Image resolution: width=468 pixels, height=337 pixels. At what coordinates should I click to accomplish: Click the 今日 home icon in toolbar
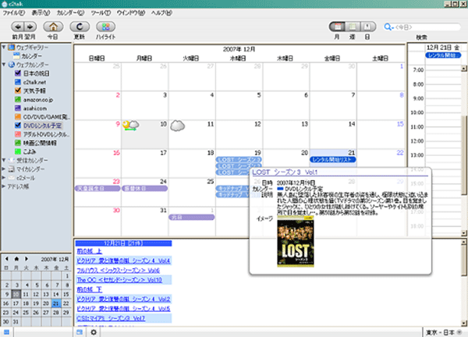(52, 27)
